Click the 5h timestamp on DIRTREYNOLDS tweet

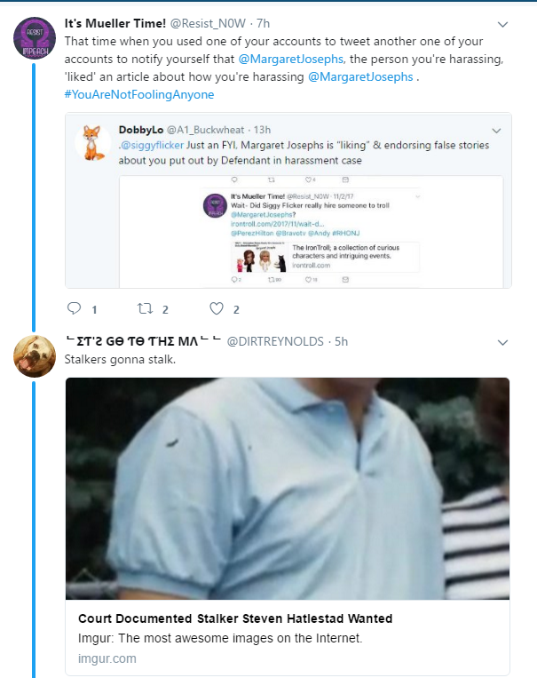pos(341,341)
